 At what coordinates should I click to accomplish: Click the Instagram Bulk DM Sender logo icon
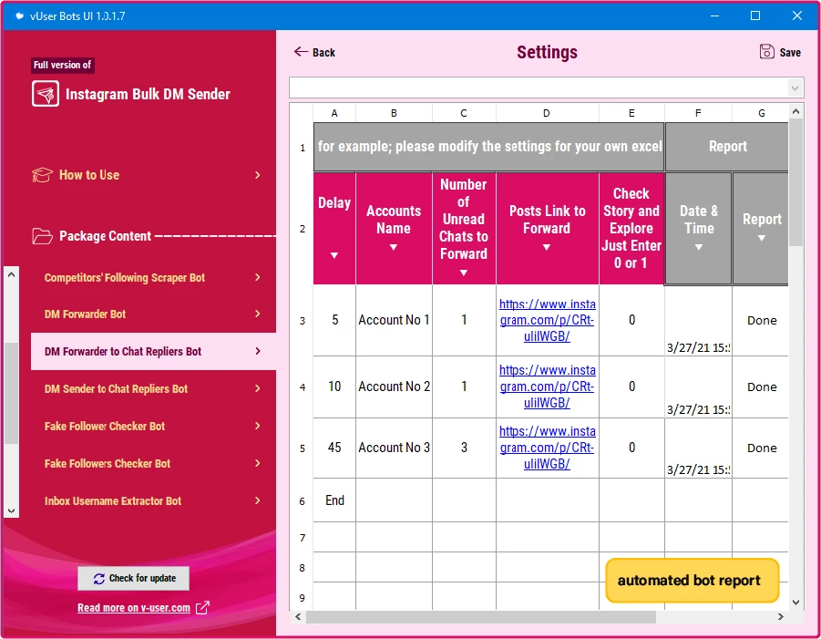click(46, 94)
